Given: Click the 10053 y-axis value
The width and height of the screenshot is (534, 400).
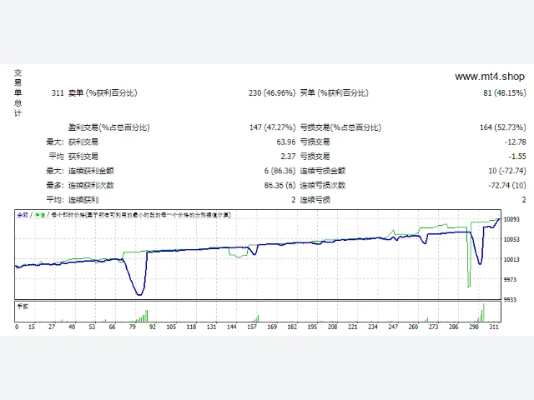Looking at the screenshot, I should 511,239.
